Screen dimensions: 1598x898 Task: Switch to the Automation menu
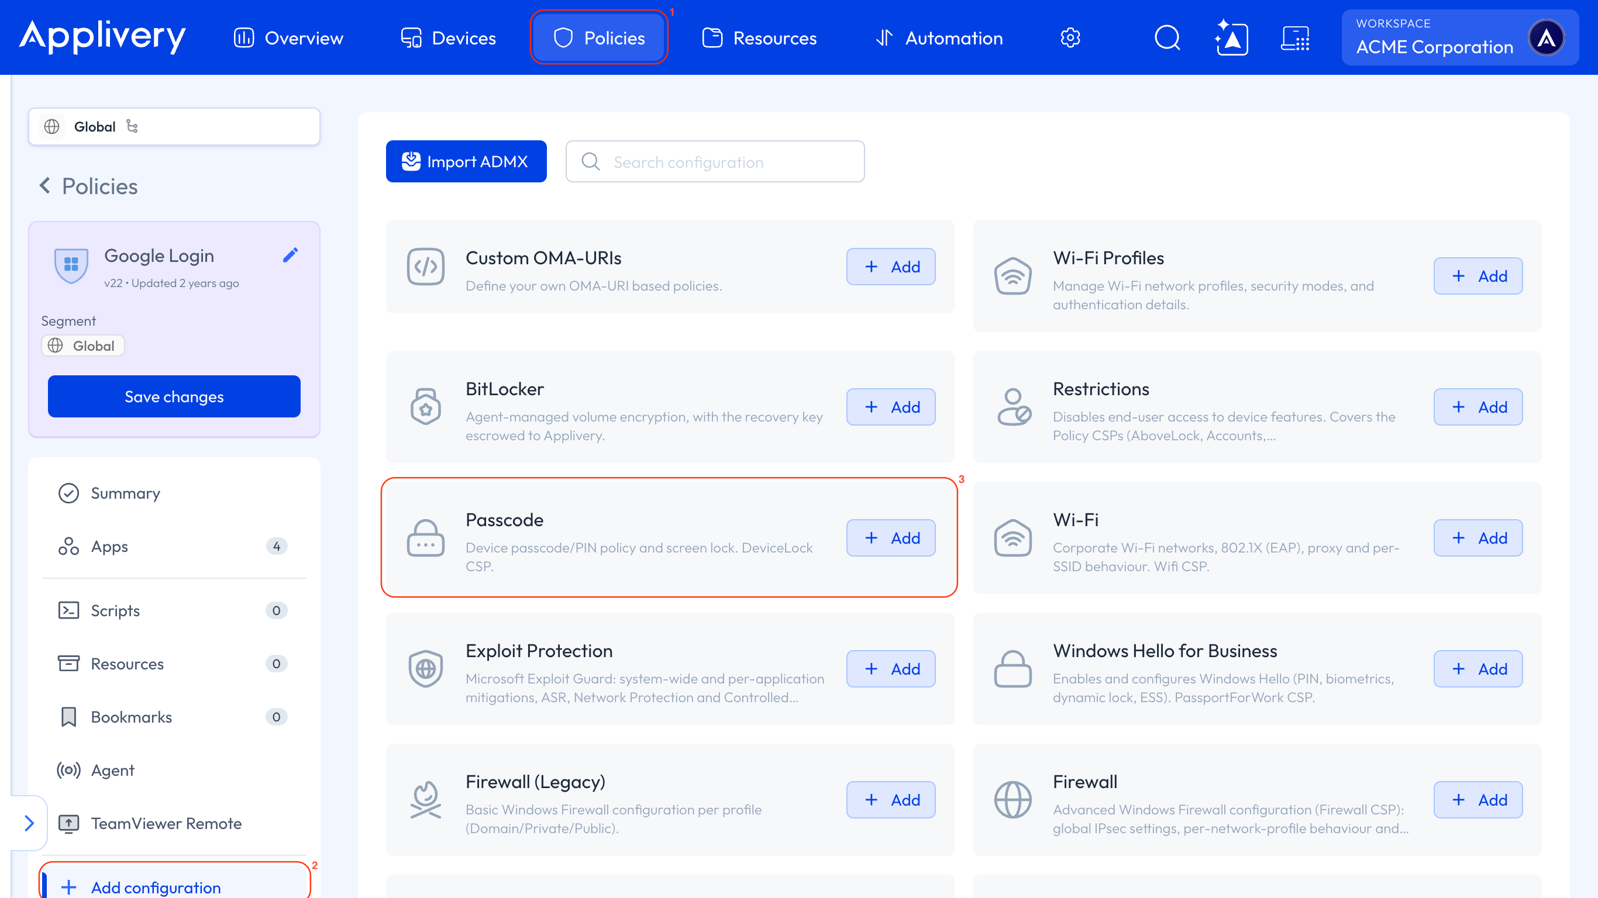coord(939,38)
